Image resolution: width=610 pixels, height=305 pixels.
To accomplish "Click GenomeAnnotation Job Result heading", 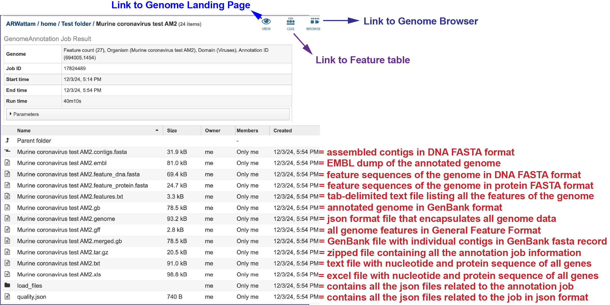I will point(47,39).
